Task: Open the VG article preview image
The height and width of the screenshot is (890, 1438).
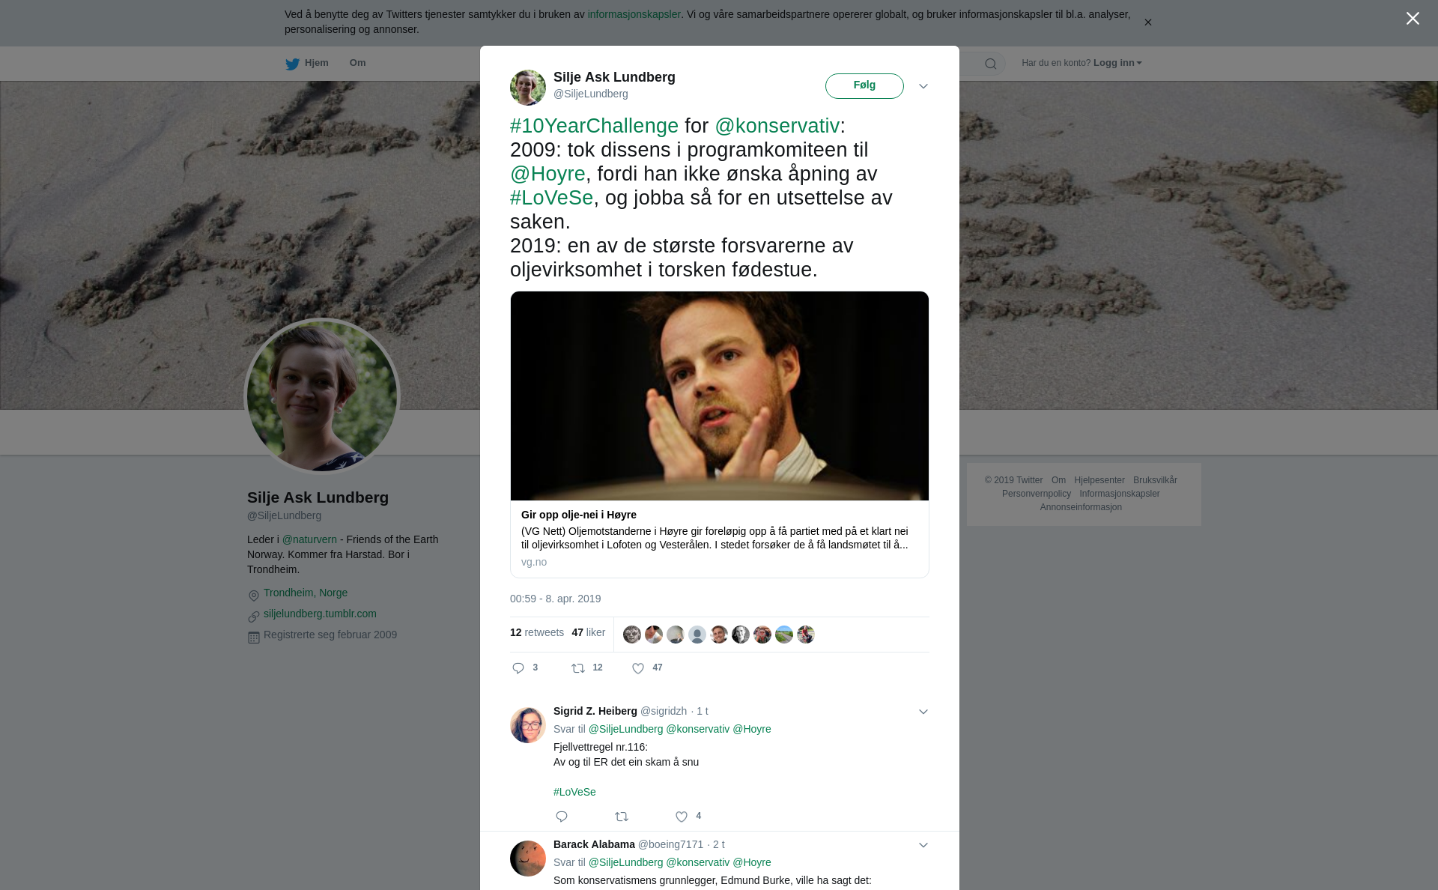Action: pos(719,396)
